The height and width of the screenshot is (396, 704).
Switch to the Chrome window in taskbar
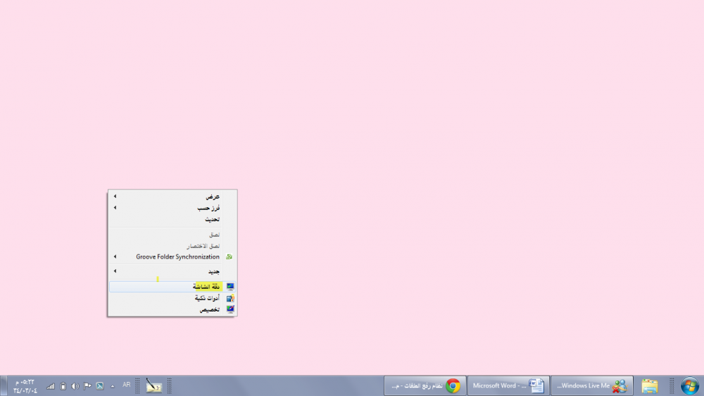coord(423,385)
